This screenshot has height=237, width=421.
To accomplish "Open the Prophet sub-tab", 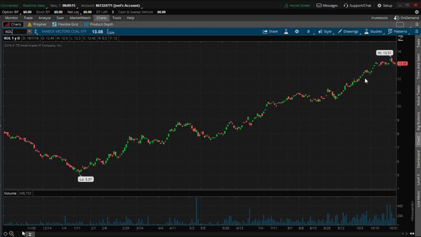I will coord(37,24).
